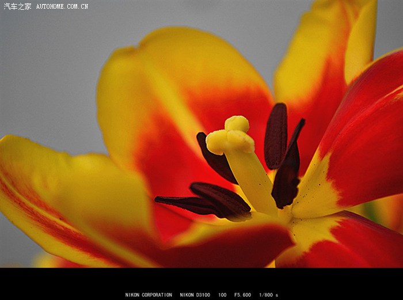Click the 汽车之家 Chinese watermark logo

coord(17,6)
